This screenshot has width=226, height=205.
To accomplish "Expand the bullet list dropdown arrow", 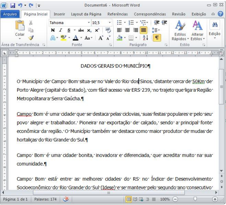I will [125, 23].
